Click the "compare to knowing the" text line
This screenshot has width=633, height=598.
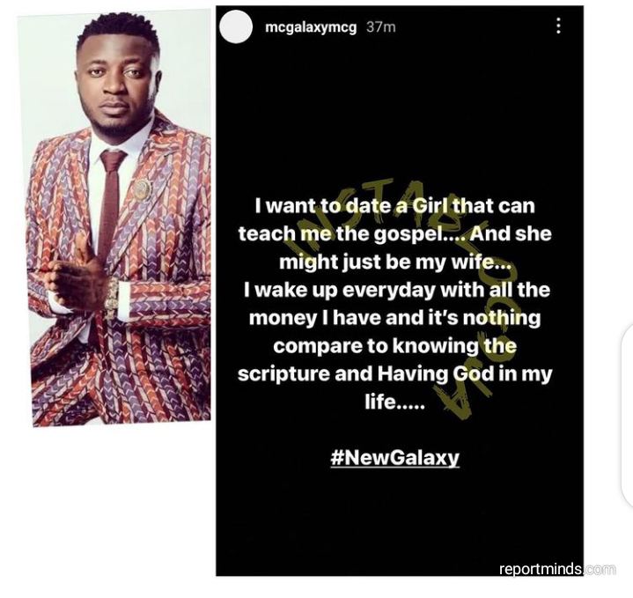point(394,346)
